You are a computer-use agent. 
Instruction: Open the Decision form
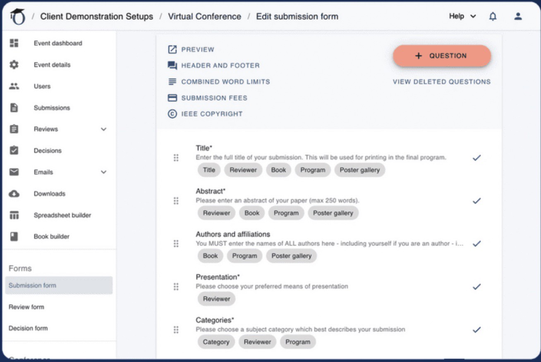(x=28, y=328)
